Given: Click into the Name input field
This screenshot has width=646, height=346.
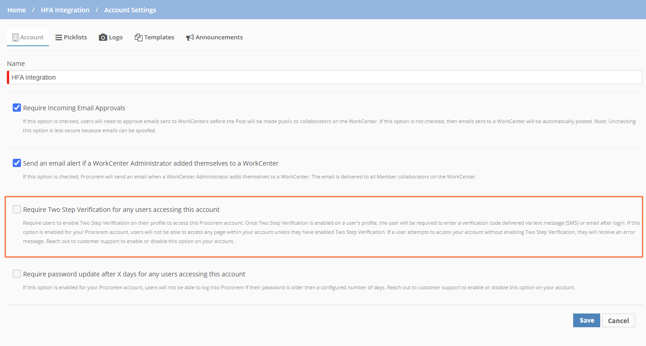Looking at the screenshot, I should [324, 77].
